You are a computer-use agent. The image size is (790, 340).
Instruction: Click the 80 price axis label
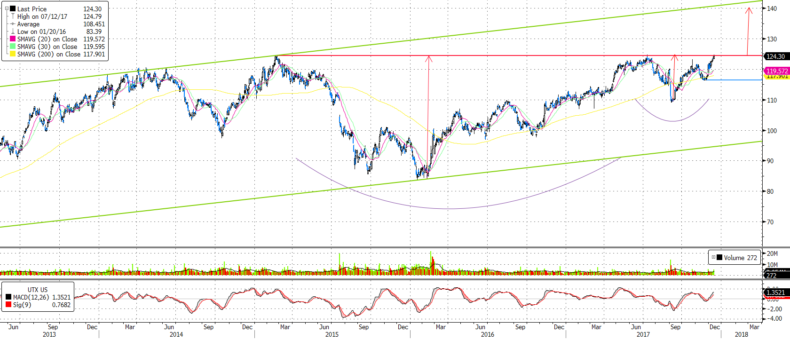(770, 191)
